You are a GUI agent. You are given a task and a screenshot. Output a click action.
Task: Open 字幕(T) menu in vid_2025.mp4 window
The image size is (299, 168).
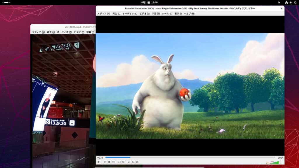pos(91,32)
